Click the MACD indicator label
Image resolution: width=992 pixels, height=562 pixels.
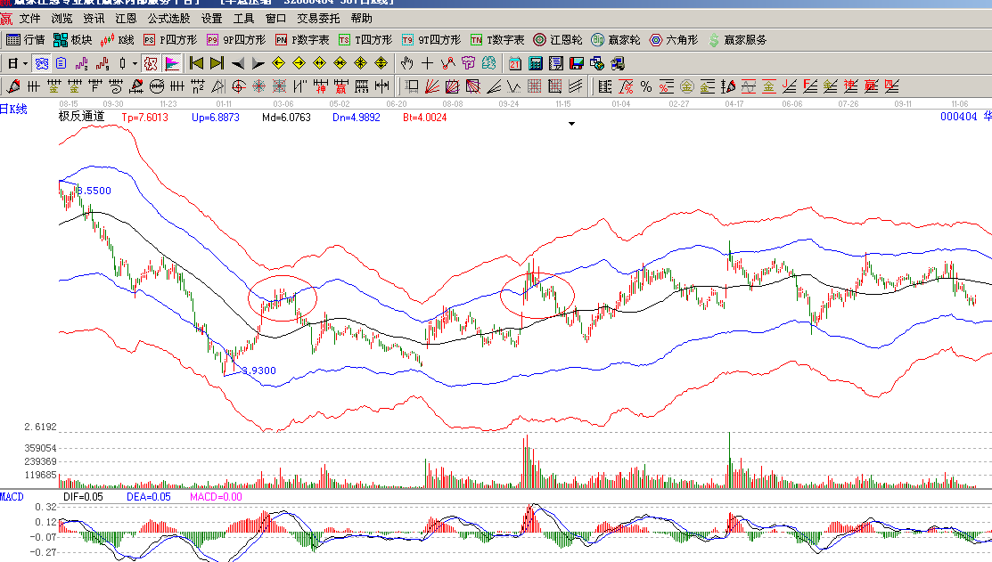pyautogui.click(x=12, y=496)
